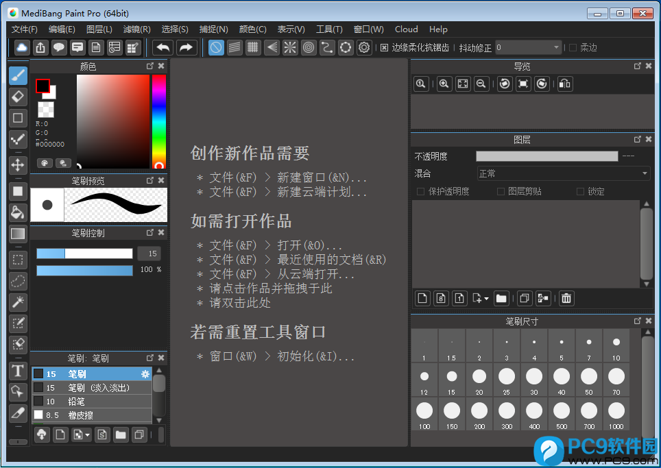The width and height of the screenshot is (661, 468).
Task: Open snap settings gear icon
Action: (x=364, y=47)
